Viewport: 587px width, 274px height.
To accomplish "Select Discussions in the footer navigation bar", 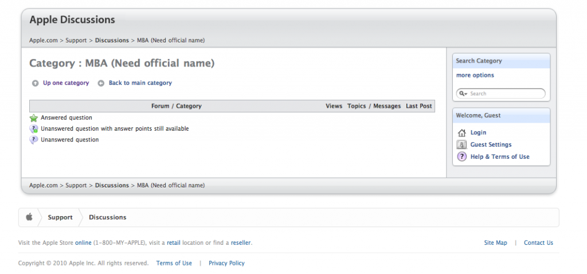I will click(107, 217).
